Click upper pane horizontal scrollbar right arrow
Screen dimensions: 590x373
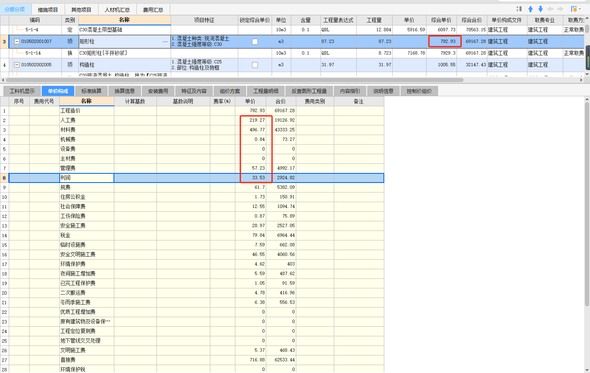click(x=582, y=80)
